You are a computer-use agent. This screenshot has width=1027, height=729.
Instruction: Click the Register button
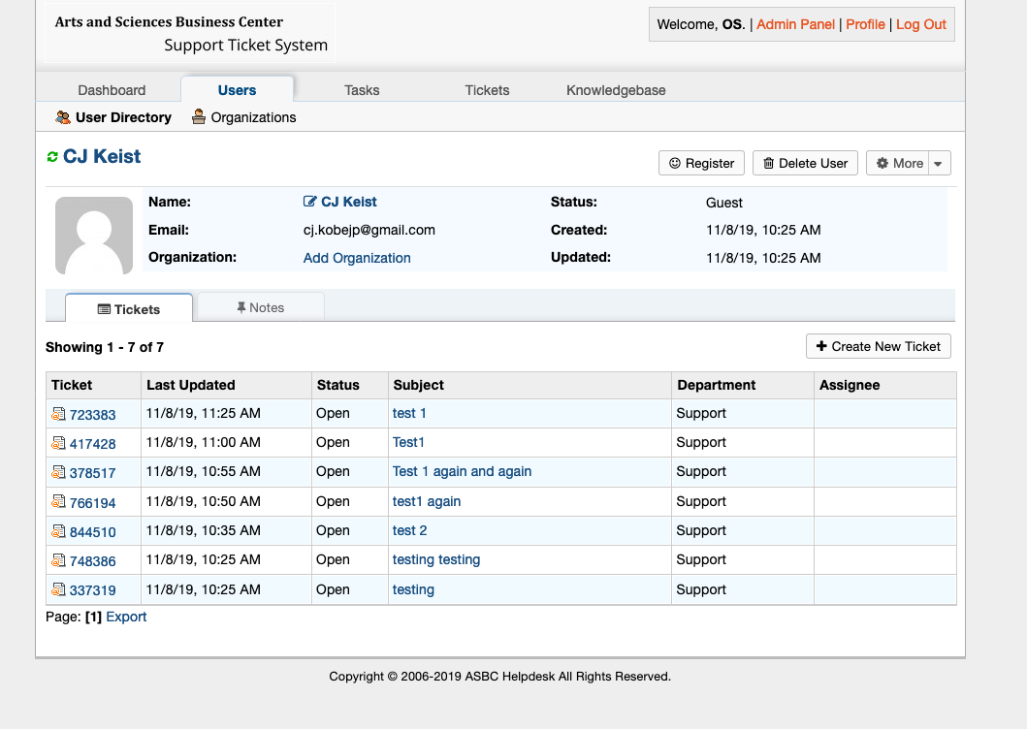point(701,164)
